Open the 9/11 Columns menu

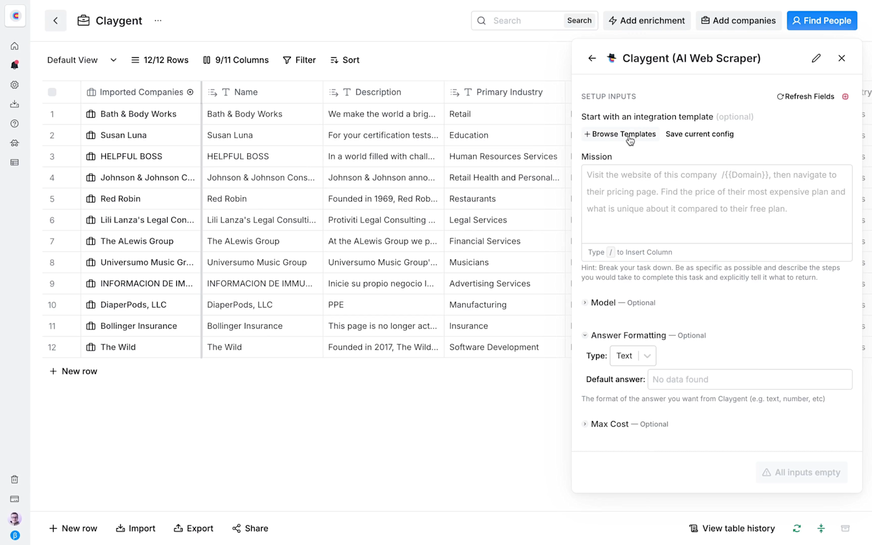(235, 60)
